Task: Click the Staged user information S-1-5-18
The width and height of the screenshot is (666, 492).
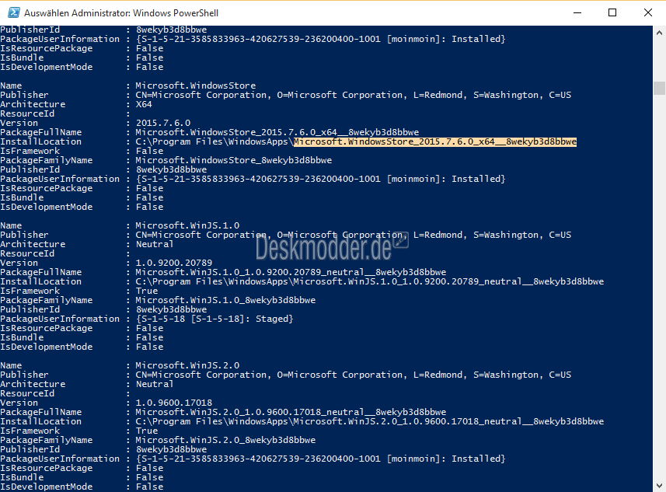Action: (214, 319)
